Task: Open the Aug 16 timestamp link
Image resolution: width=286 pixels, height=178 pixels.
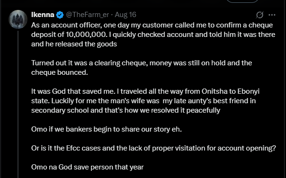Action: (x=125, y=15)
